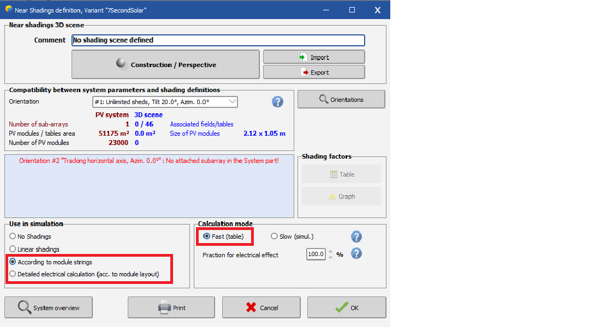Screen dimensions: 607x327
Task: Confirm with the OK button
Action: [347, 307]
